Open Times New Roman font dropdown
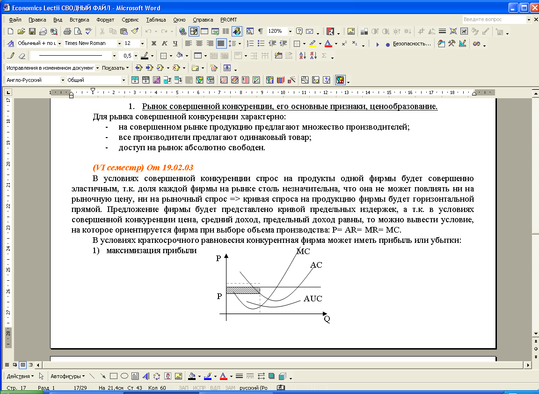This screenshot has height=394, width=539. click(119, 44)
